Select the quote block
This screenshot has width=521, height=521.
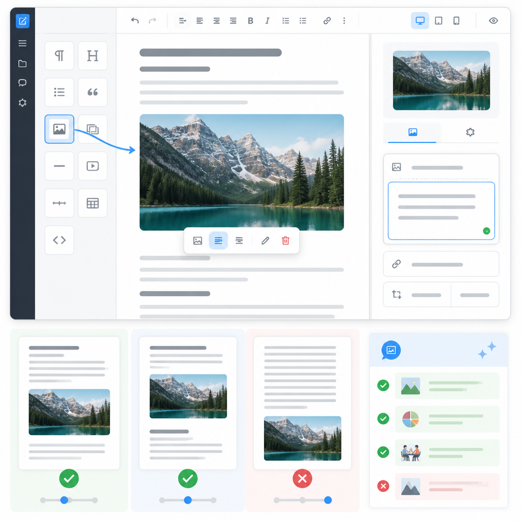click(x=93, y=92)
